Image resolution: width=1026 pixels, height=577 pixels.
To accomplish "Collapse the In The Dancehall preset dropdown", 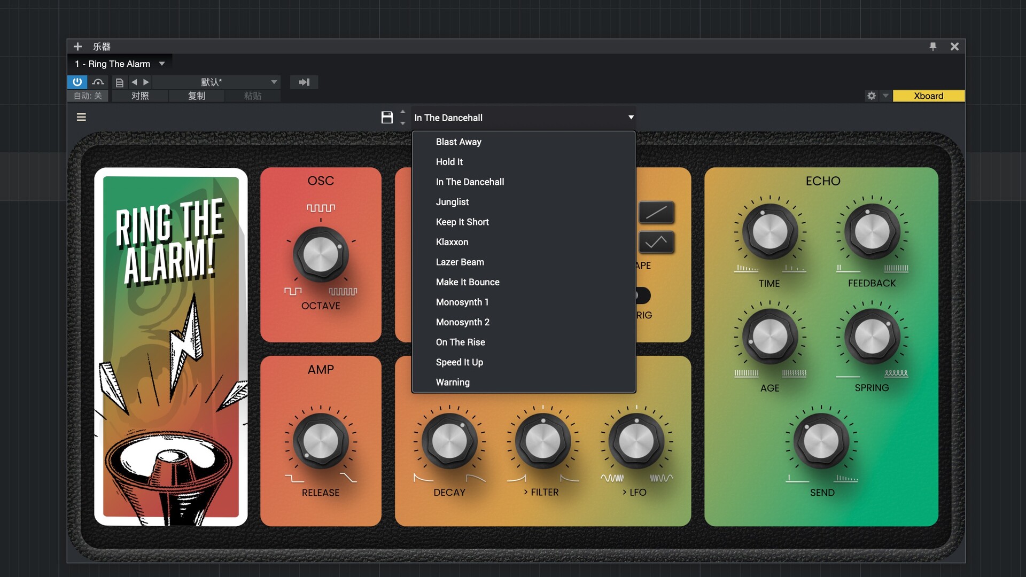I will point(631,118).
